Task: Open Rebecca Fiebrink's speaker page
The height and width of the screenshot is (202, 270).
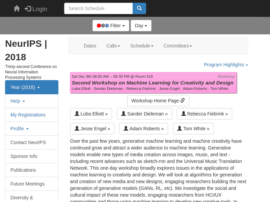Action: pyautogui.click(x=205, y=114)
